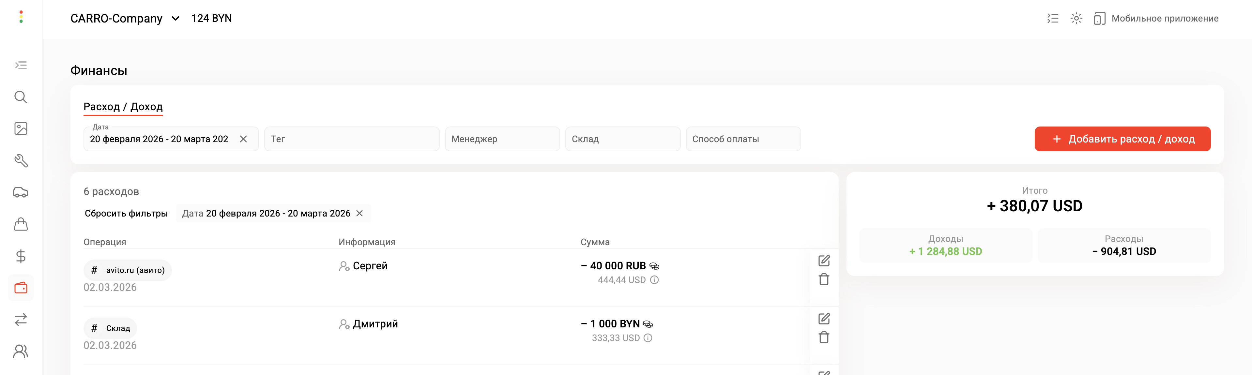Open the Склад filter dropdown
Screen dimensions: 1252x375
(x=622, y=139)
